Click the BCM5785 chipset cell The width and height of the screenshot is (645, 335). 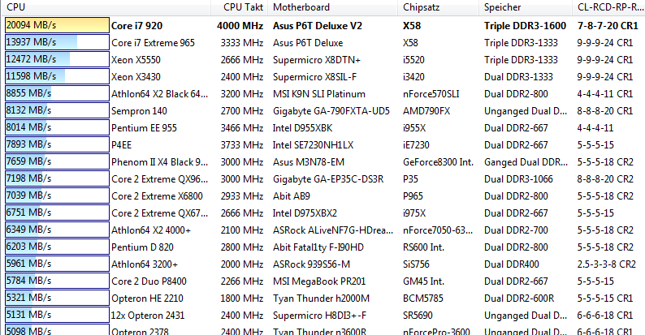[x=423, y=298]
